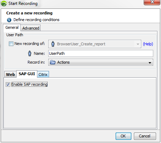
Task: Select the General tab
Action: point(12,27)
